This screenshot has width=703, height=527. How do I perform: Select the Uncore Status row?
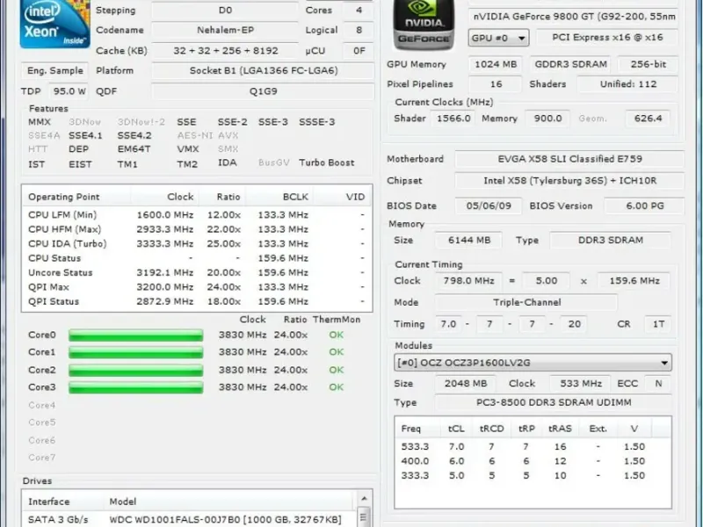click(x=197, y=272)
